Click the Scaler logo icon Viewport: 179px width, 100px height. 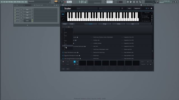pyautogui.click(x=62, y=9)
